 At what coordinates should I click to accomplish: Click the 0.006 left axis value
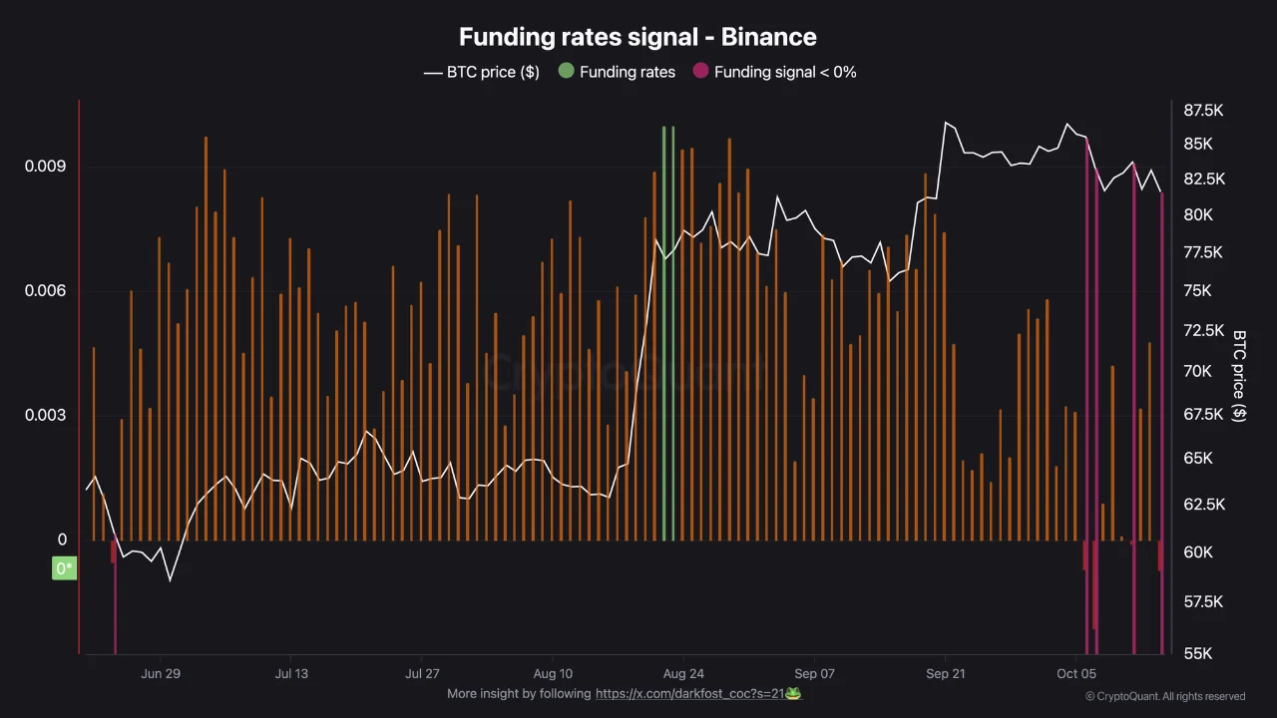pos(46,290)
